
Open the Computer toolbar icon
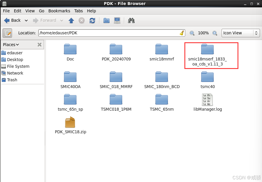pyautogui.click(x=117, y=21)
